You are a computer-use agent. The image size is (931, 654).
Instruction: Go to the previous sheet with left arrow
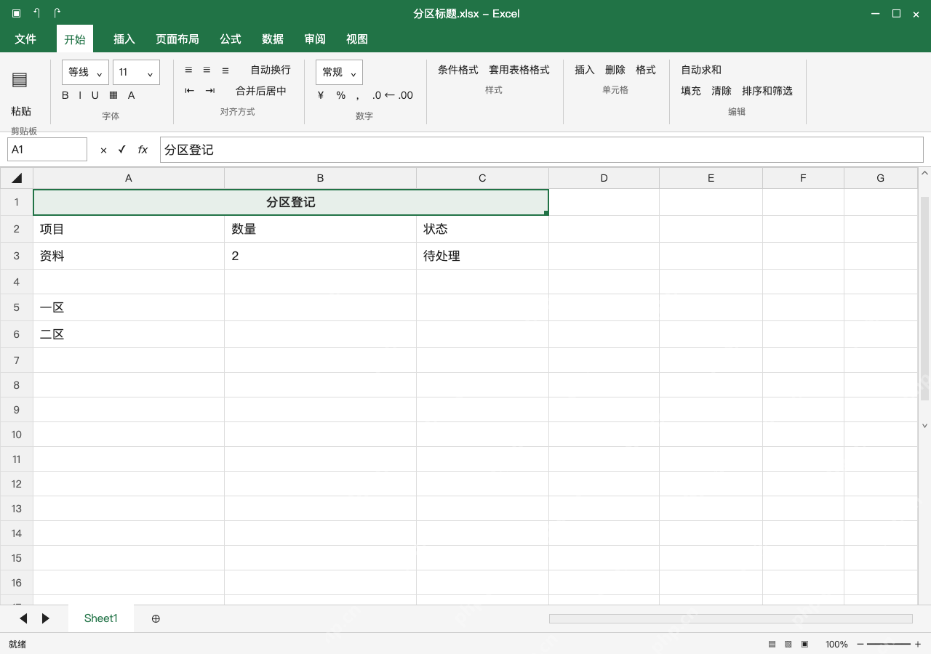23,618
